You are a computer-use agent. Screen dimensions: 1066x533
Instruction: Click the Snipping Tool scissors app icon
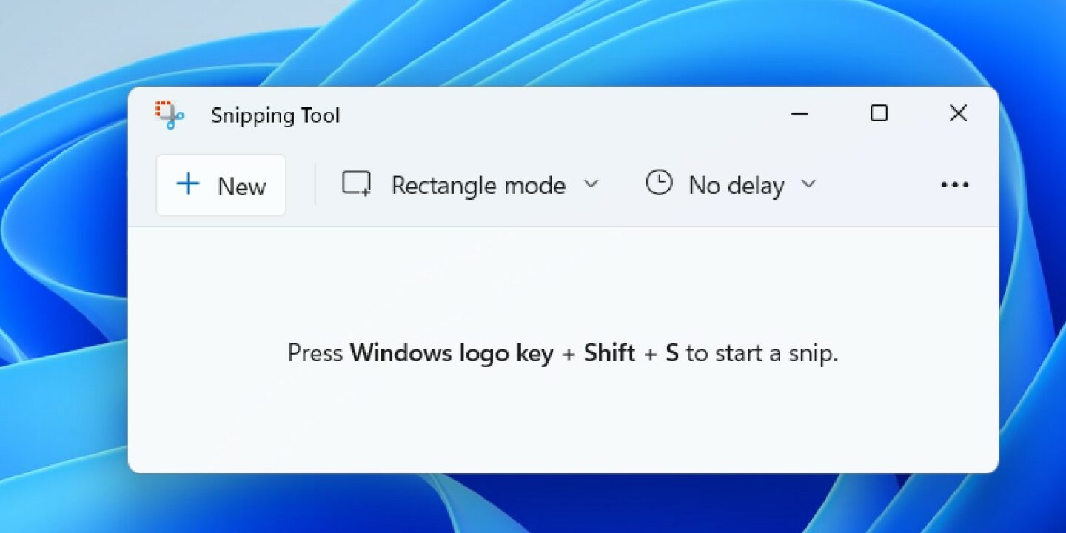point(170,115)
